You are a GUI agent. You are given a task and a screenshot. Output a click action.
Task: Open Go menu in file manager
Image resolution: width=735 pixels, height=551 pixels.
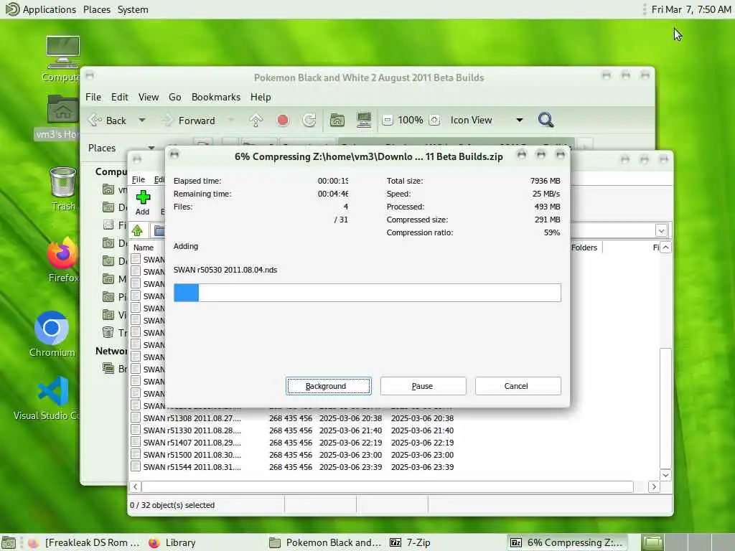(175, 97)
